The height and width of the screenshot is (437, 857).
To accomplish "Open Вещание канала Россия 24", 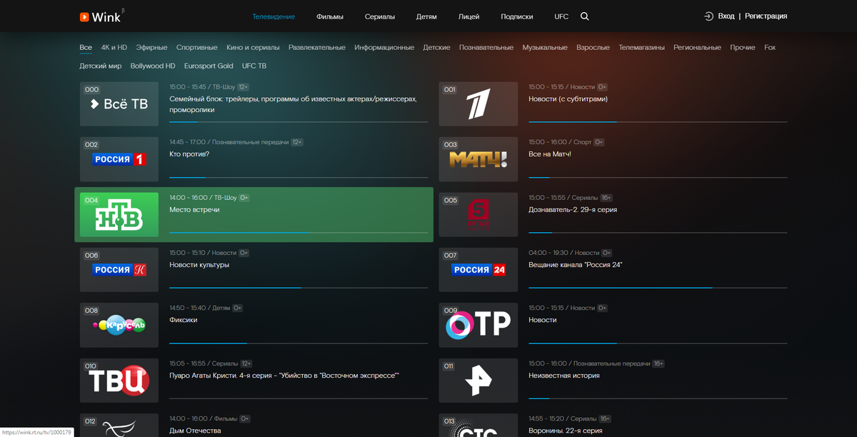I will pos(576,265).
